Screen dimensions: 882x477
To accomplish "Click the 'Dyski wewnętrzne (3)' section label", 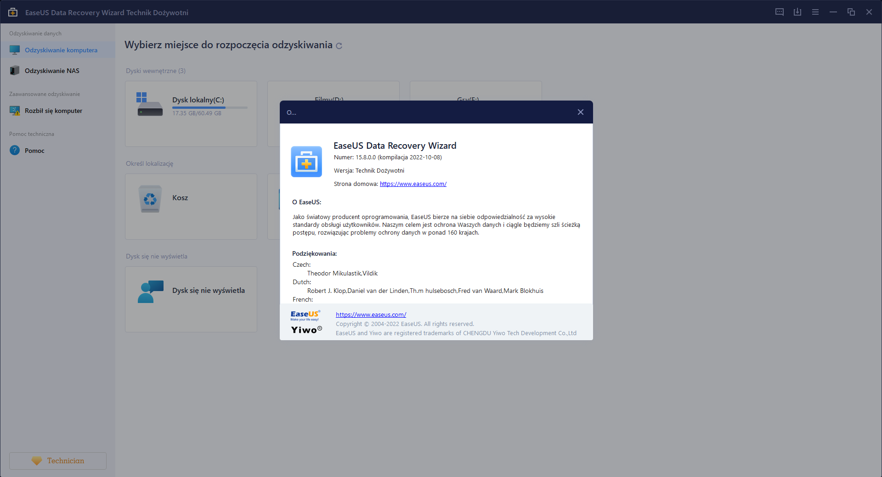I will [156, 71].
